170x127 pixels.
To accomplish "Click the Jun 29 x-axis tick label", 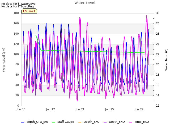I will pos(139,109).
